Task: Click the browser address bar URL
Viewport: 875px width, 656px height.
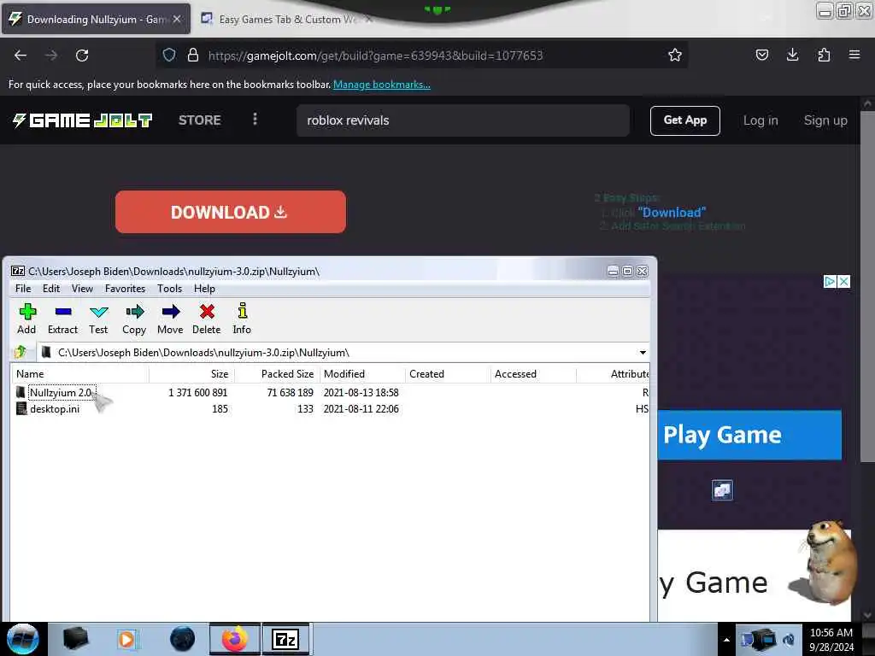Action: coord(375,56)
